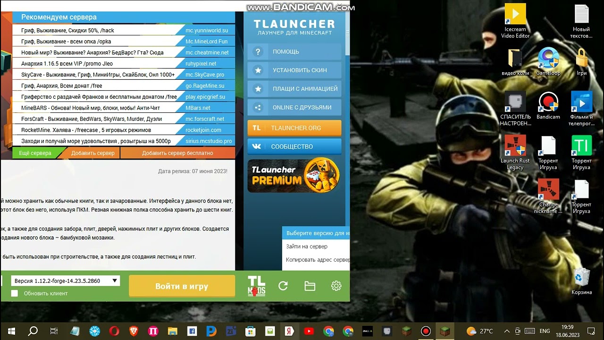Select green TI Торрент Игруха icon
Screen dimensions: 604x340
(582, 153)
